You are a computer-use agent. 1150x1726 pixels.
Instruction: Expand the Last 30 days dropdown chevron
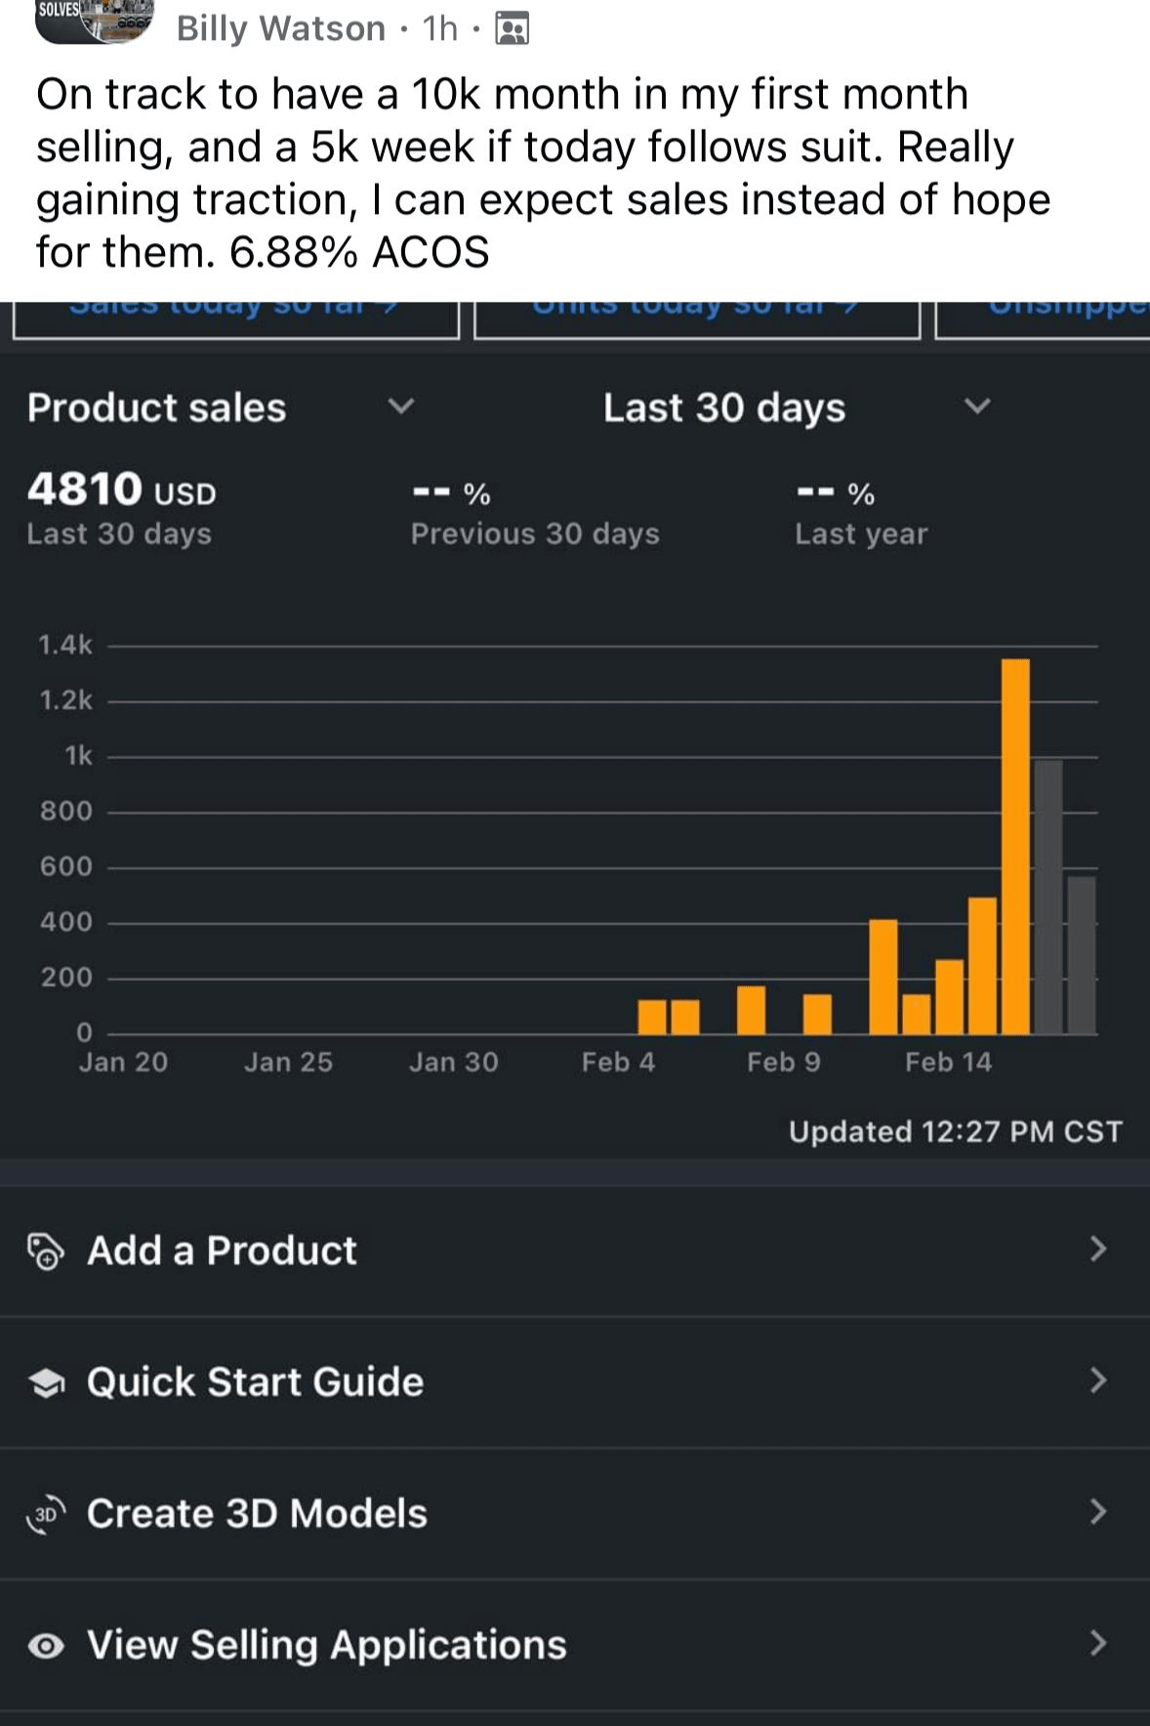coord(977,406)
